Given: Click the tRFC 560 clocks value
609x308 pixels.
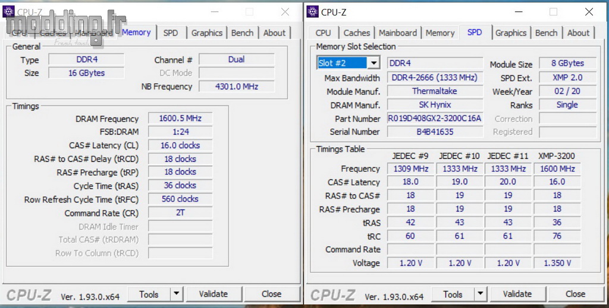Looking at the screenshot, I should (180, 199).
